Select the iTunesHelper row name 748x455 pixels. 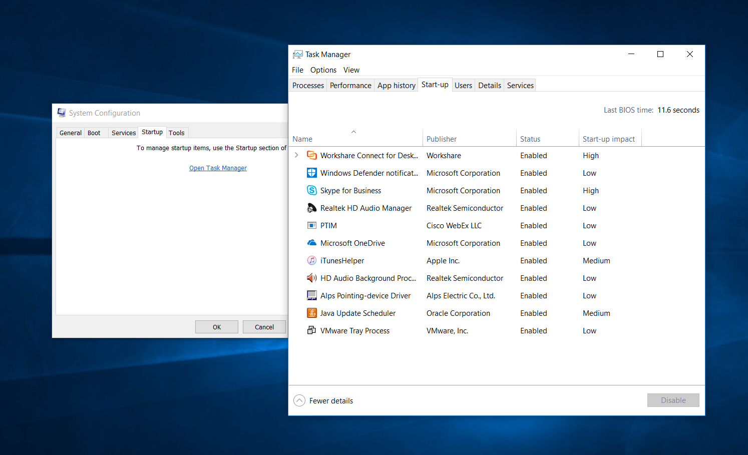click(342, 261)
